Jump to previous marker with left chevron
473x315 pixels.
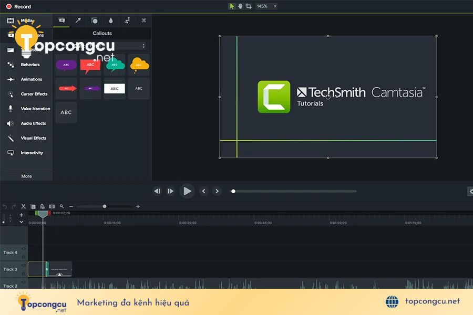(203, 191)
